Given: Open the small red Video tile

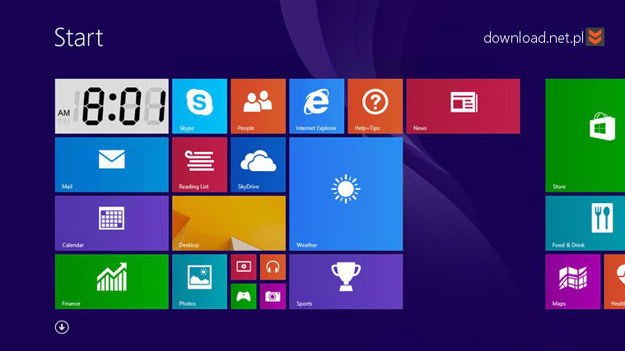Looking at the screenshot, I should [244, 267].
